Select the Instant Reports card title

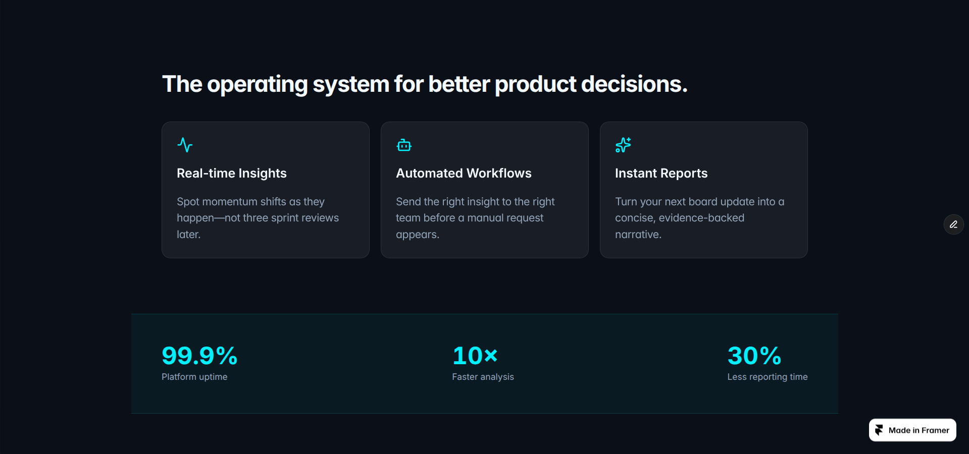[x=661, y=173]
